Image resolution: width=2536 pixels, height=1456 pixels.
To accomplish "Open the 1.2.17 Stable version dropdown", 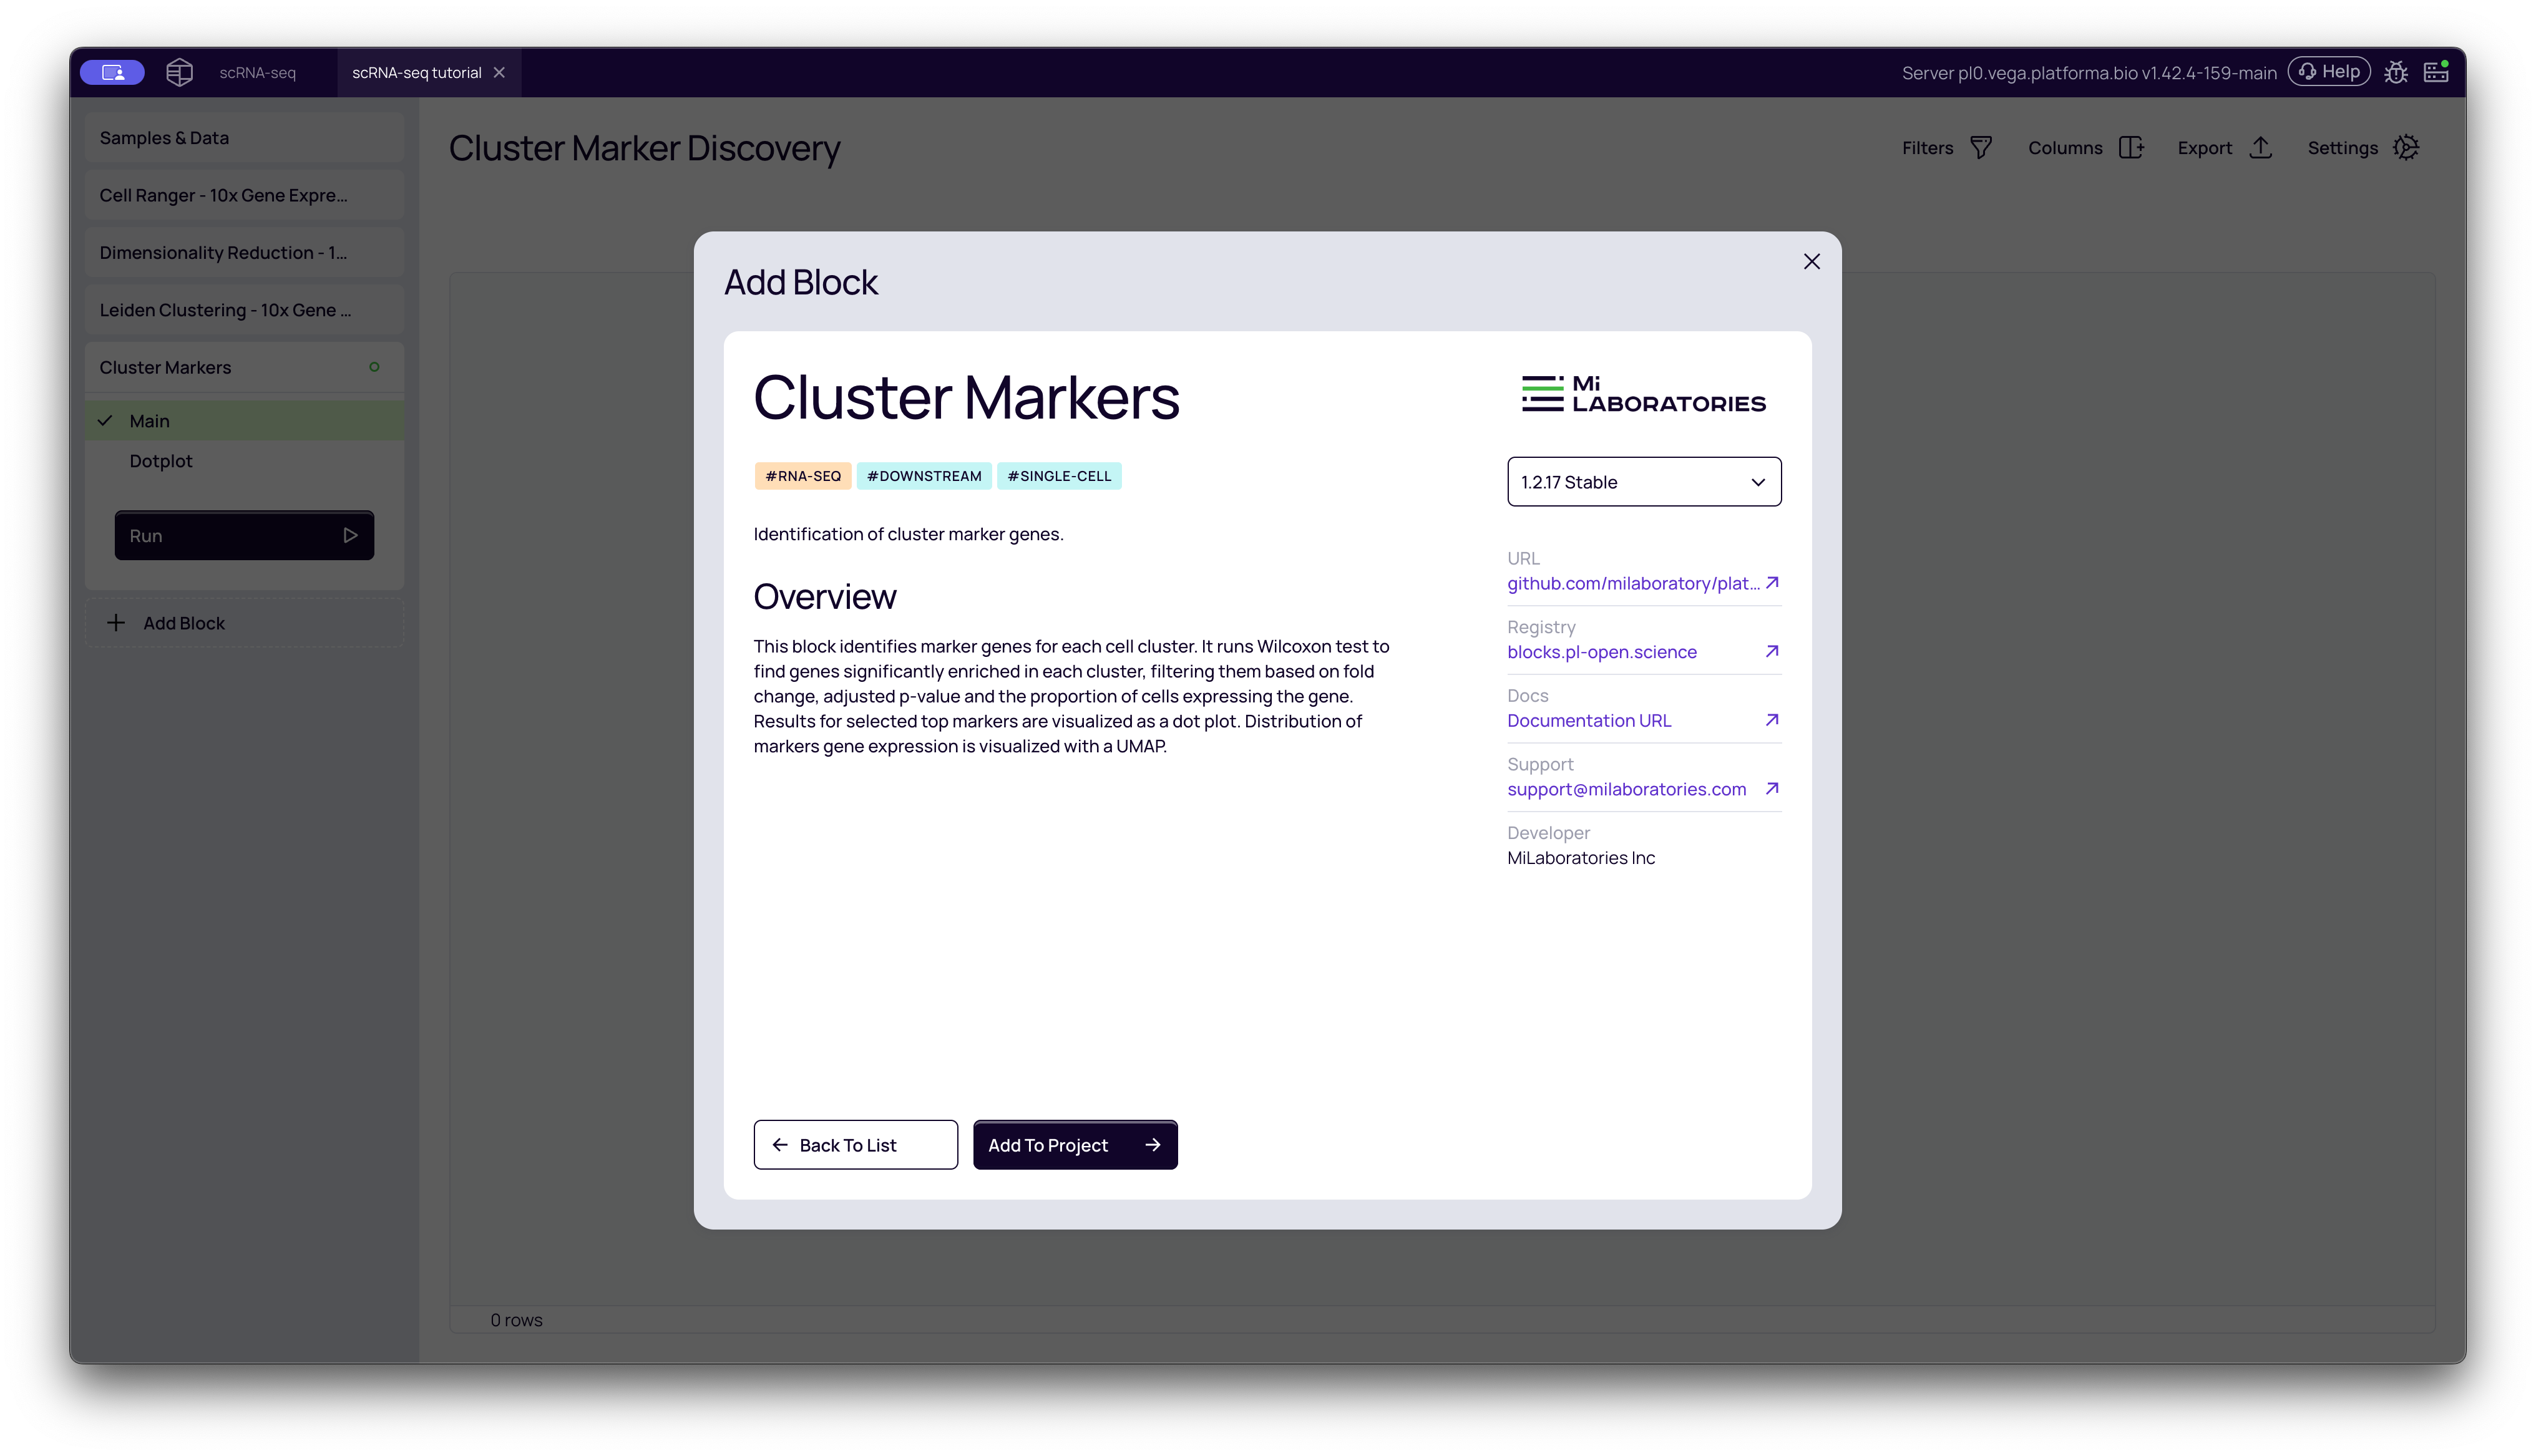I will pos(1644,481).
